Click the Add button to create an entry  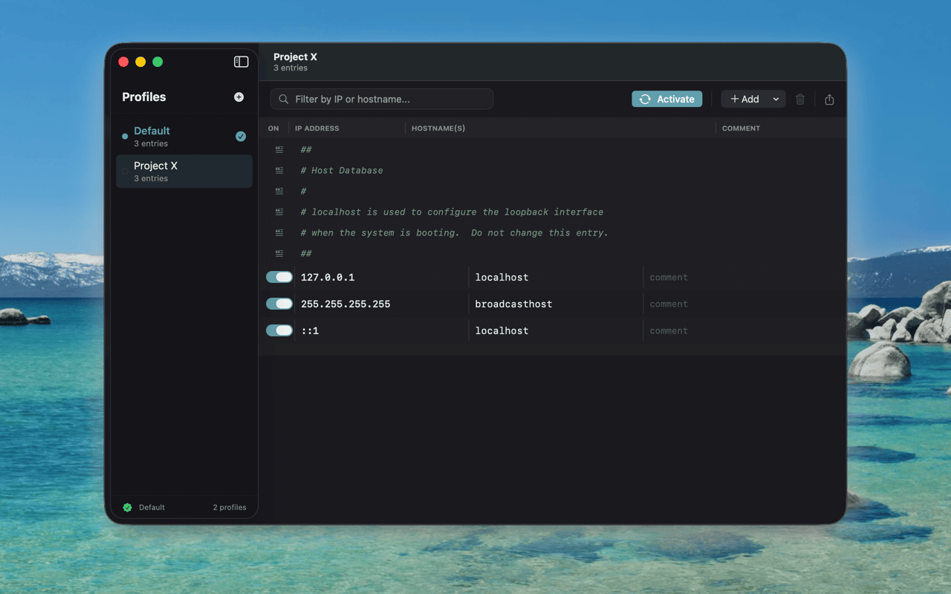pyautogui.click(x=748, y=99)
